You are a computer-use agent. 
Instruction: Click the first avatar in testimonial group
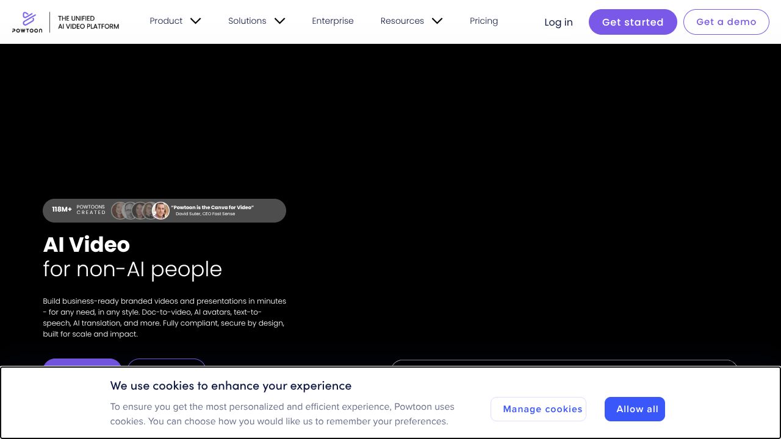pyautogui.click(x=119, y=210)
